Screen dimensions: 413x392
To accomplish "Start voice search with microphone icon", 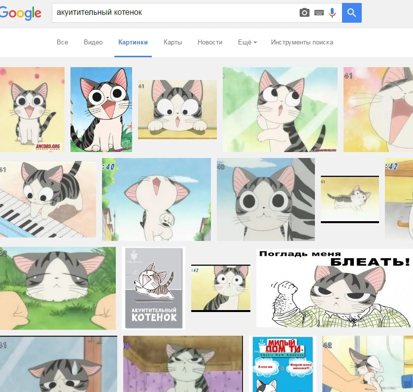I will (332, 13).
